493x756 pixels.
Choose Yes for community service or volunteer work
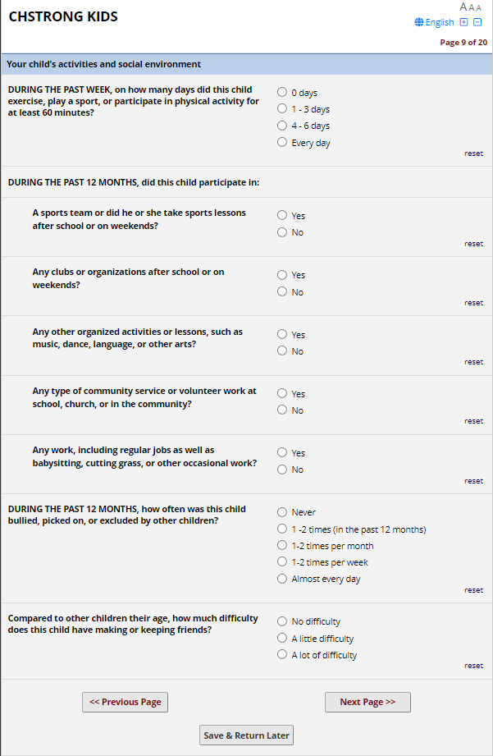pyautogui.click(x=282, y=393)
